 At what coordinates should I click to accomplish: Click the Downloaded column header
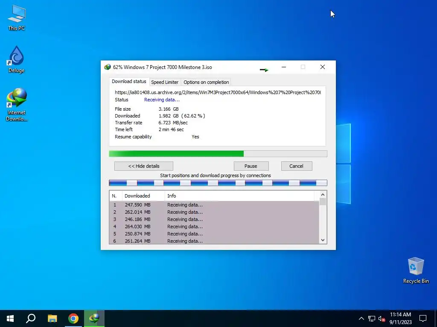[143, 196]
